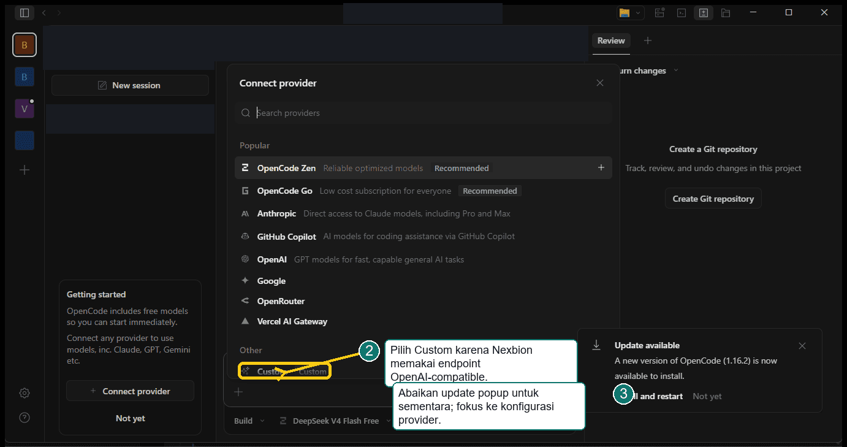Click the attach plus icon in prompt

tap(239, 392)
